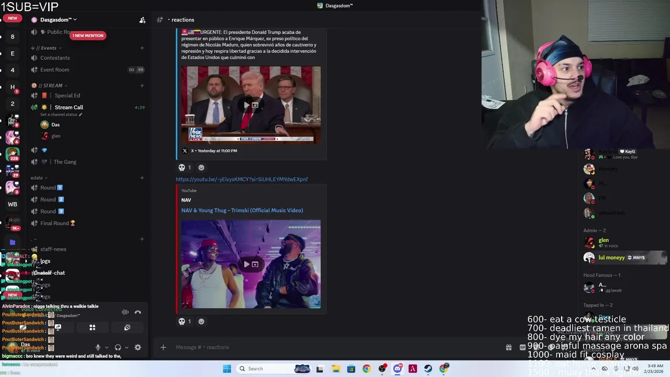Open the staff-news text channel
This screenshot has width=670, height=377.
pyautogui.click(x=87, y=249)
